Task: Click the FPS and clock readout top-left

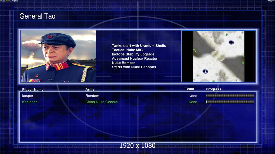Action: coord(9,1)
